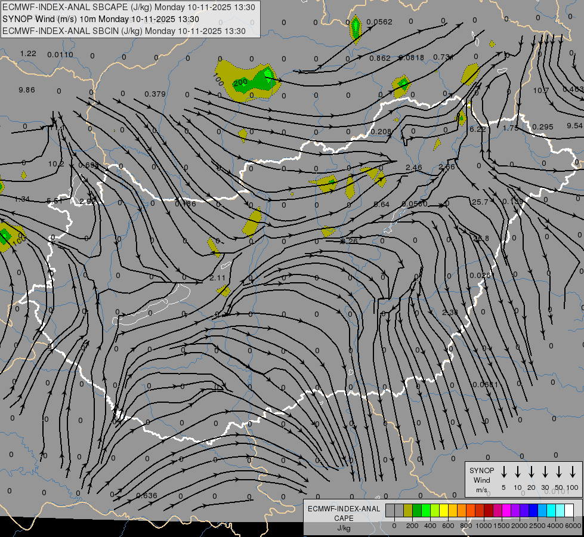Click the 5 m/s wind arrow in legend

pyautogui.click(x=504, y=472)
